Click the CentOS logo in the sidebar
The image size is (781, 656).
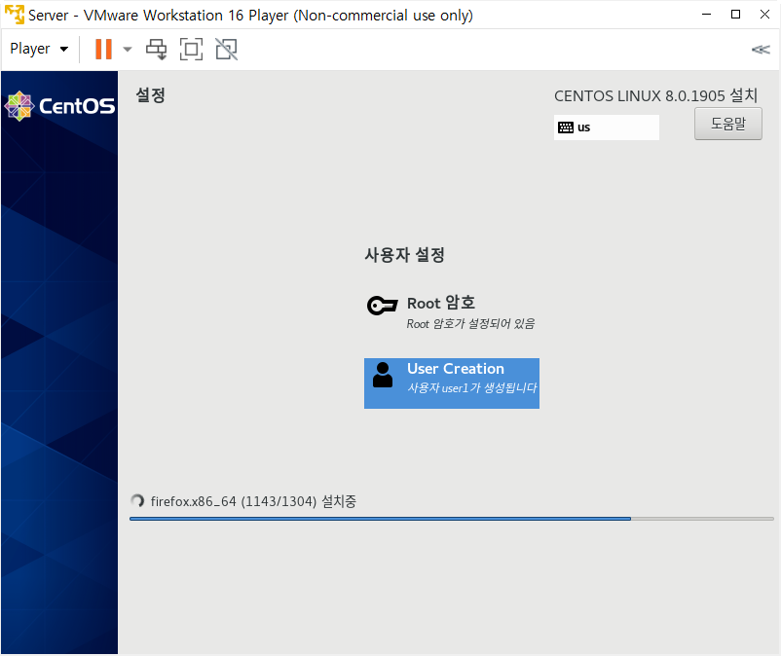click(x=59, y=106)
